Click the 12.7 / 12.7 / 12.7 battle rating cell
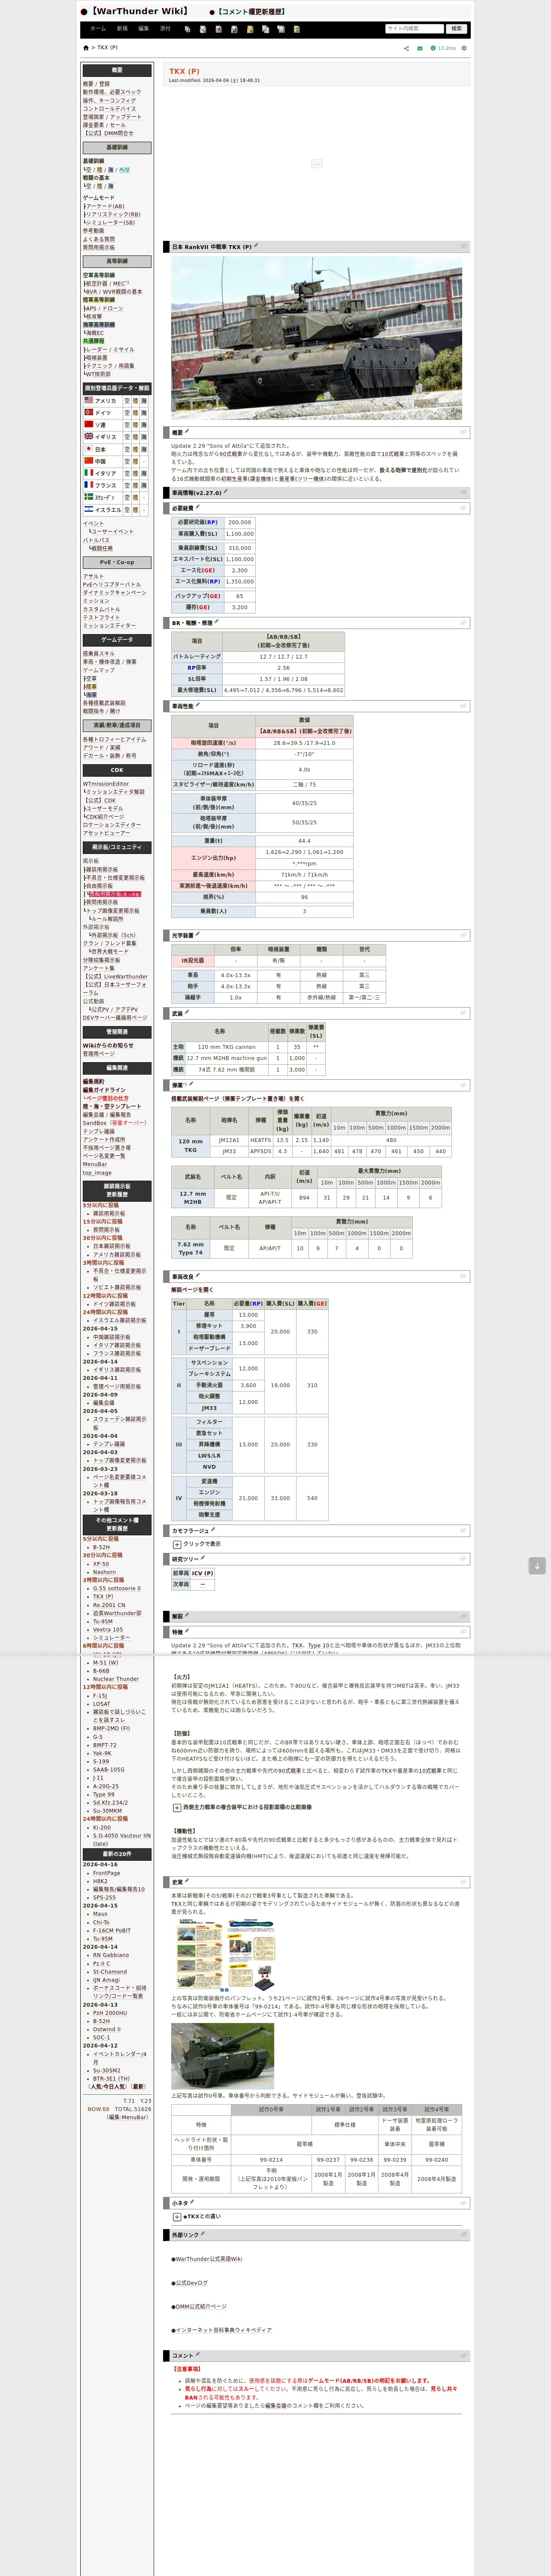551x2576 pixels. [284, 657]
